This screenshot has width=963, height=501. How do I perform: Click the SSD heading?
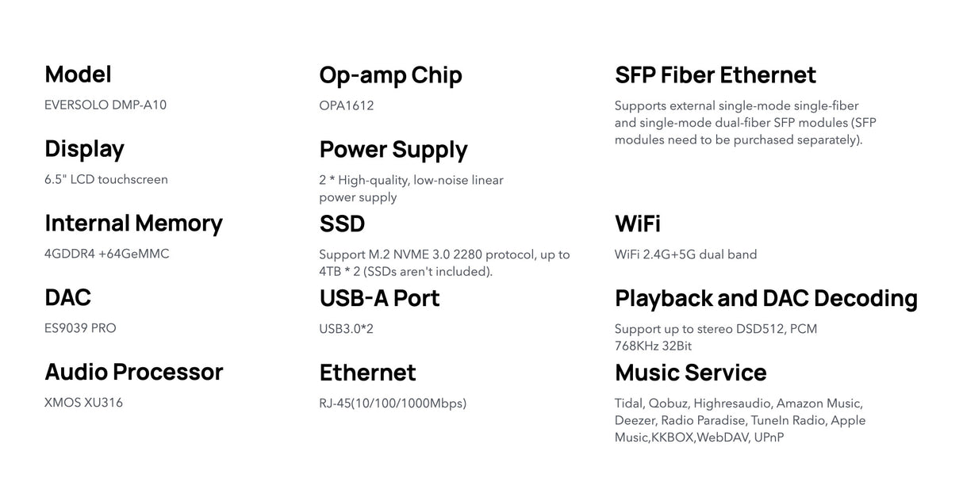point(342,224)
